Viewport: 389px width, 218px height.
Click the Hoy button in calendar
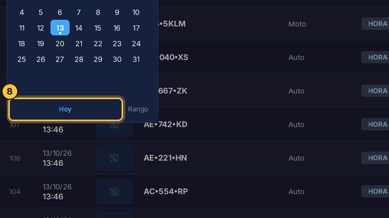[65, 109]
